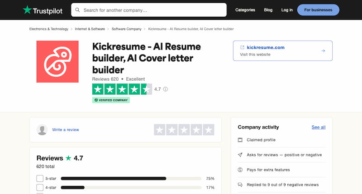Click the Claimed profile icon
This screenshot has height=194, width=362.
click(240, 140)
